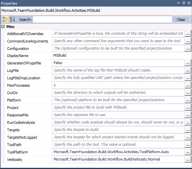Click the Clear search button
Screen dimensions: 192x169
point(181,20)
